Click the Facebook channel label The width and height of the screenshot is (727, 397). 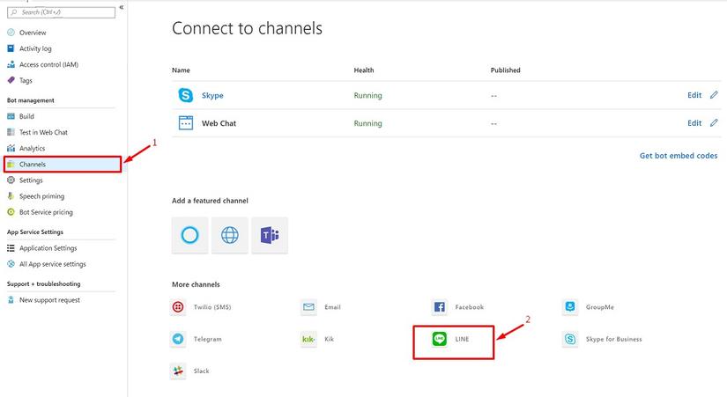469,306
